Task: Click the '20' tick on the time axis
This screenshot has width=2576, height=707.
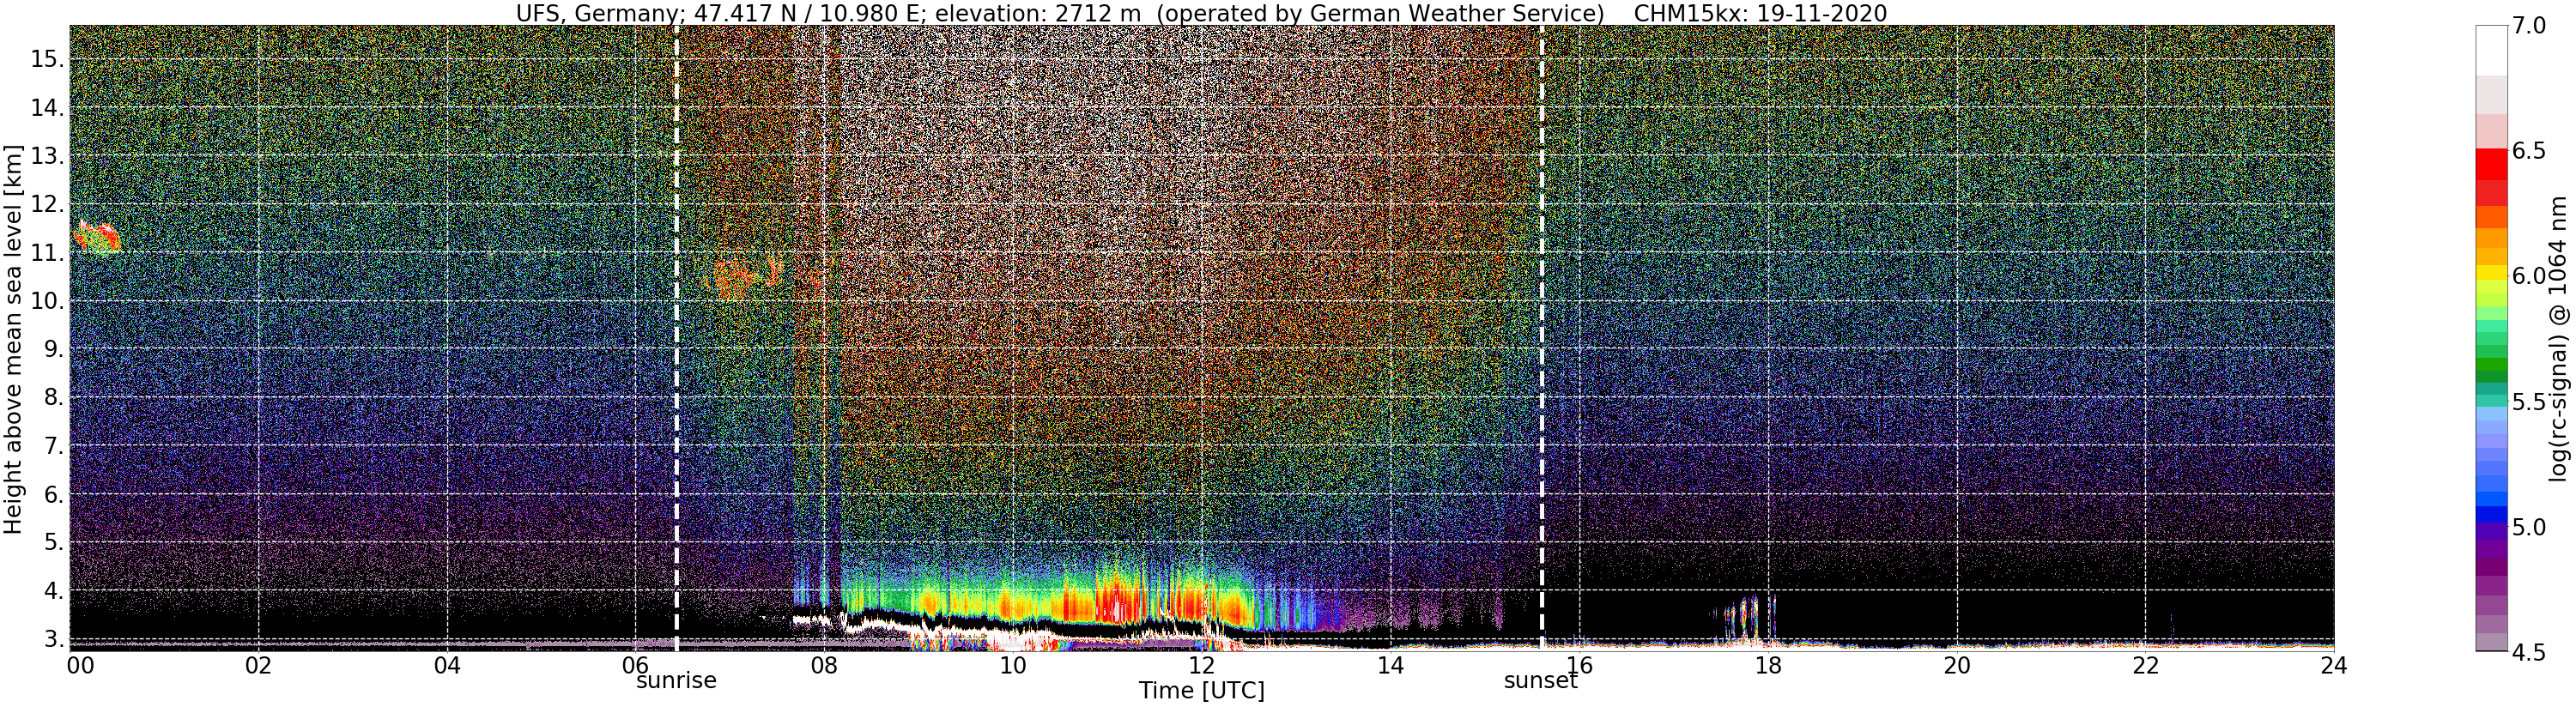Action: coord(1957,665)
